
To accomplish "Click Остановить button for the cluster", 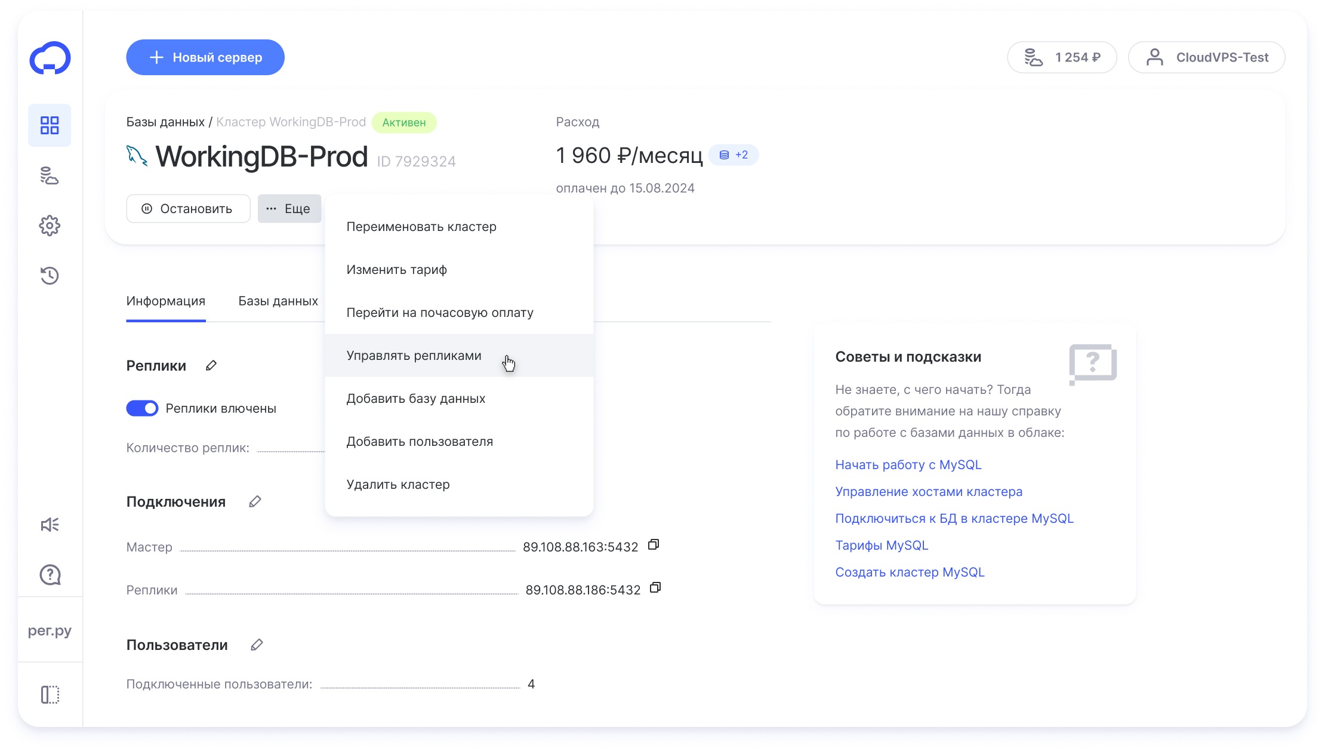I will coord(187,208).
